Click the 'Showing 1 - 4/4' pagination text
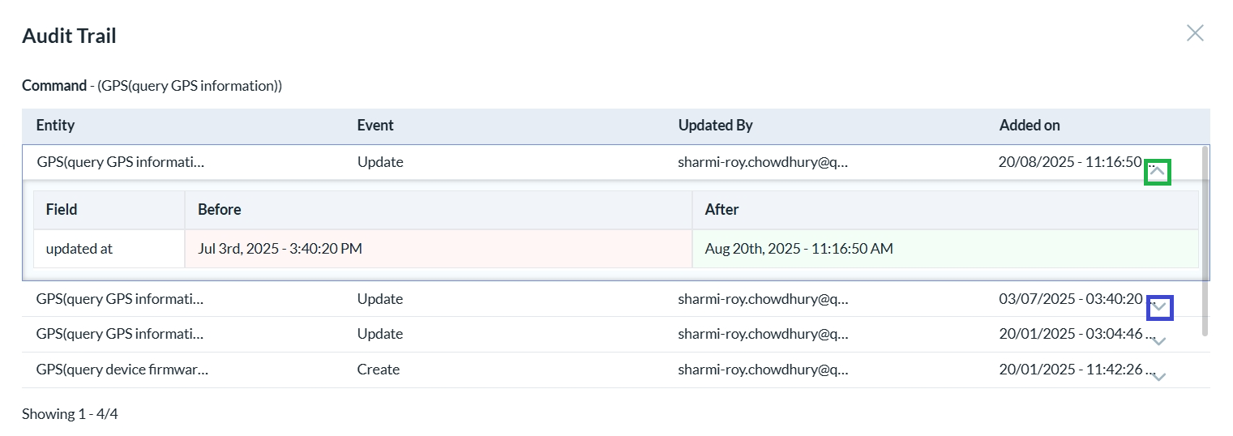The image size is (1233, 436). 70,414
